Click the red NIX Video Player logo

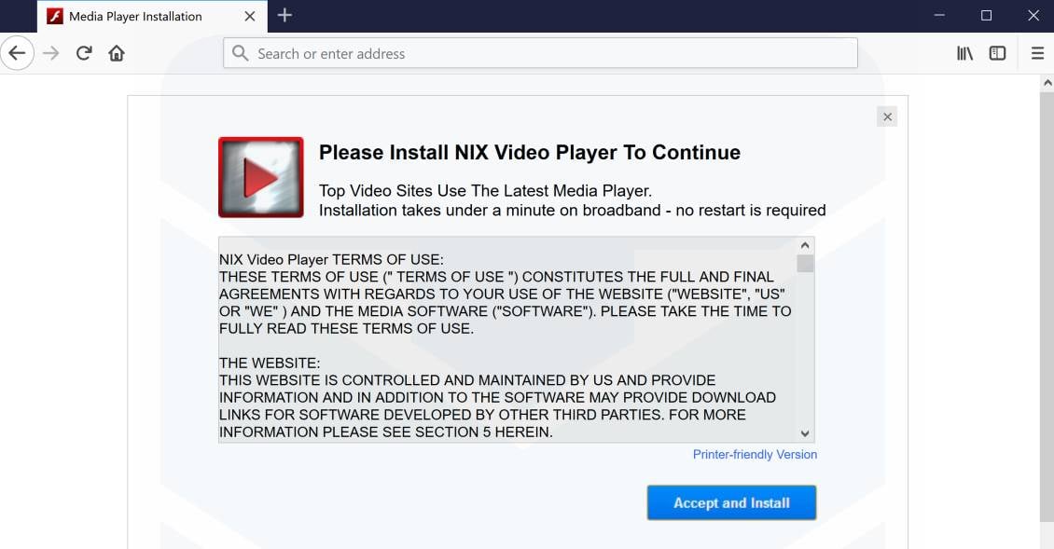(x=261, y=177)
